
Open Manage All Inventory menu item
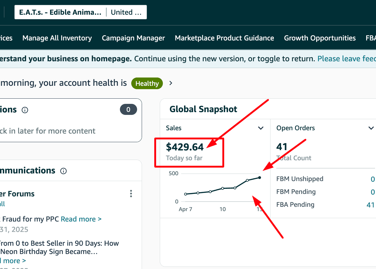pos(57,38)
